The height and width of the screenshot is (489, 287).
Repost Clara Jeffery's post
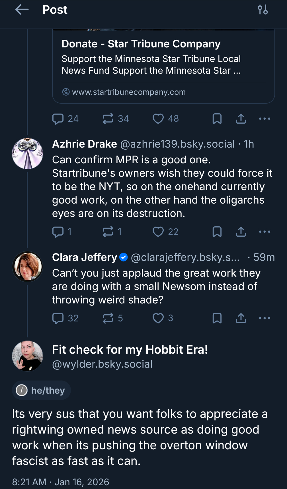tap(108, 318)
